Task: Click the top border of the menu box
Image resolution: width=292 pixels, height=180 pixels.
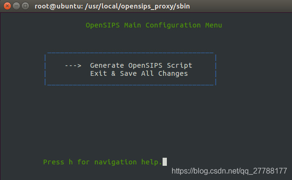Action: coord(130,53)
